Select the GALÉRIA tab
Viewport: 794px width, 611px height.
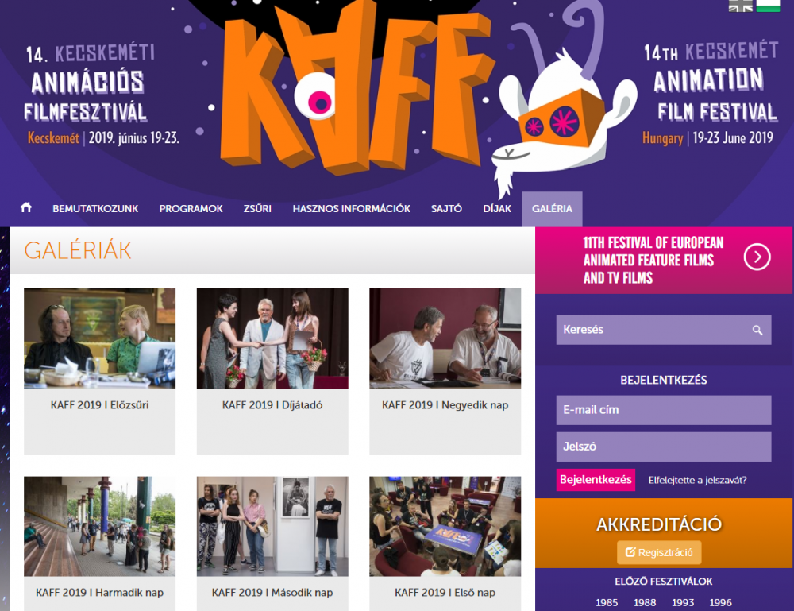coord(552,209)
